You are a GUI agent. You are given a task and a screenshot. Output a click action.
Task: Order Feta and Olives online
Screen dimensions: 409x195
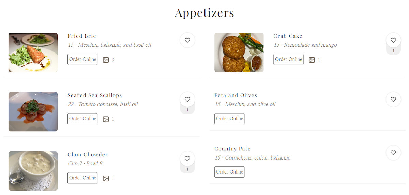coord(229,119)
